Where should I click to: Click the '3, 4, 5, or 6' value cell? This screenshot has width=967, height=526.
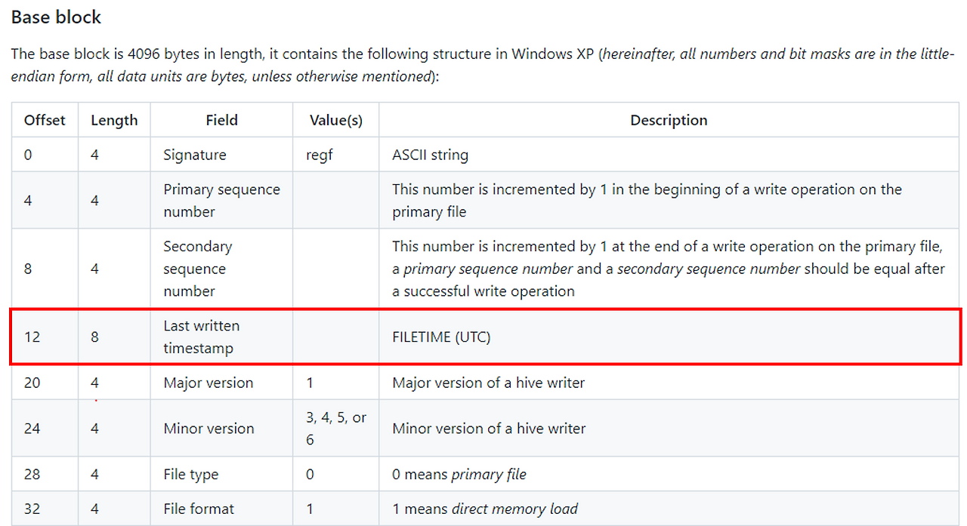point(336,429)
